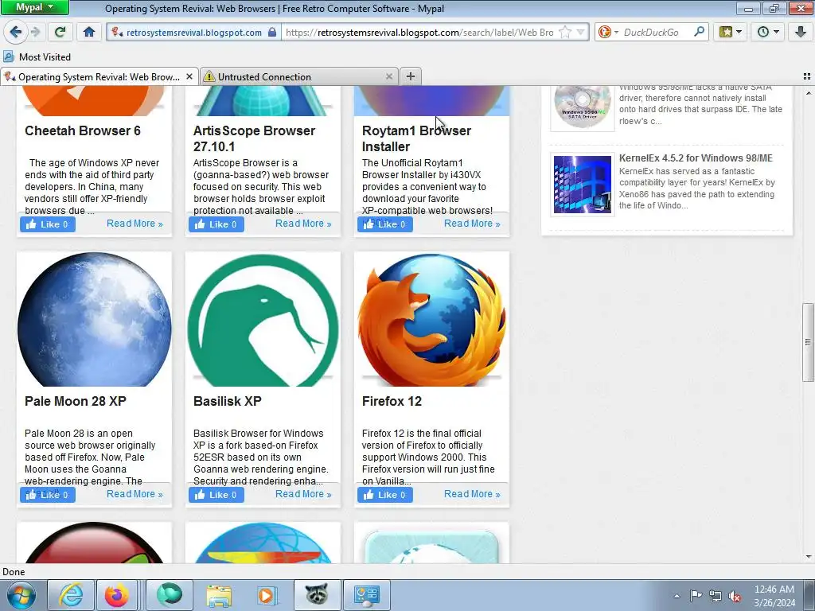
Task: Read more about Basilisk XP
Action: [303, 494]
